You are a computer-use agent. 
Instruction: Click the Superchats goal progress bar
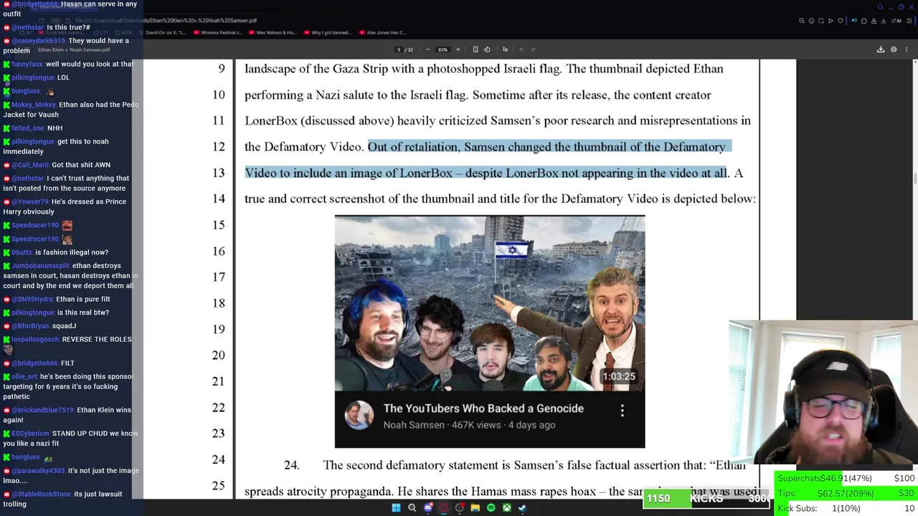846,478
